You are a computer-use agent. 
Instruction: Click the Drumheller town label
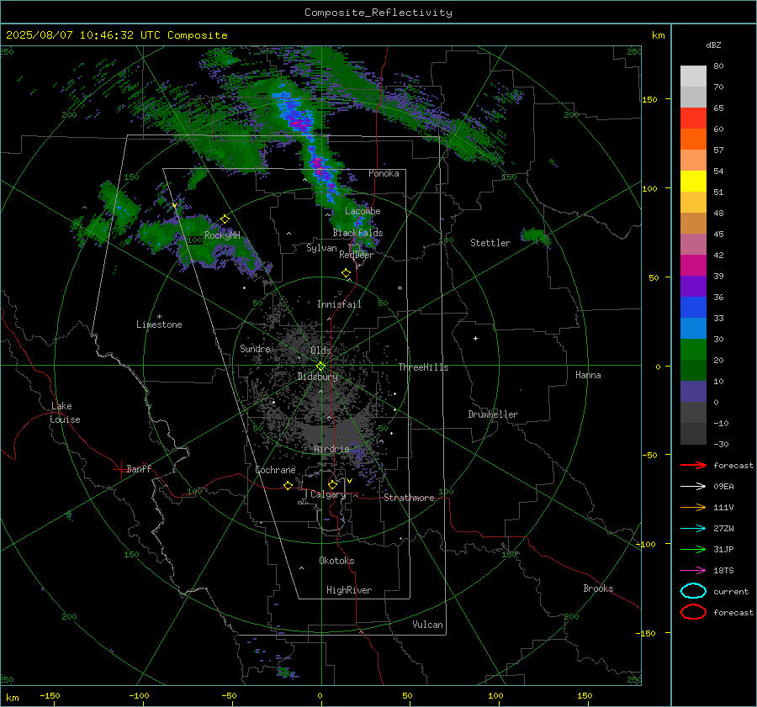coord(493,414)
